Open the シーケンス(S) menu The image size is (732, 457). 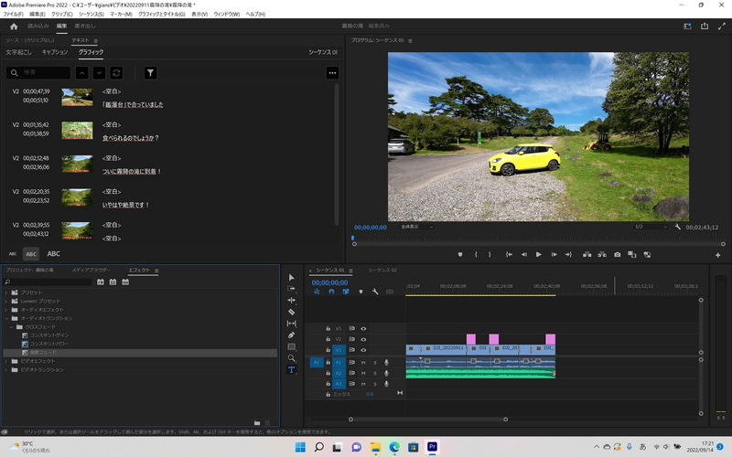[91, 15]
